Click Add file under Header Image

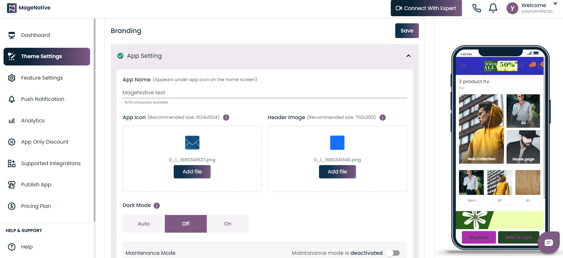337,172
